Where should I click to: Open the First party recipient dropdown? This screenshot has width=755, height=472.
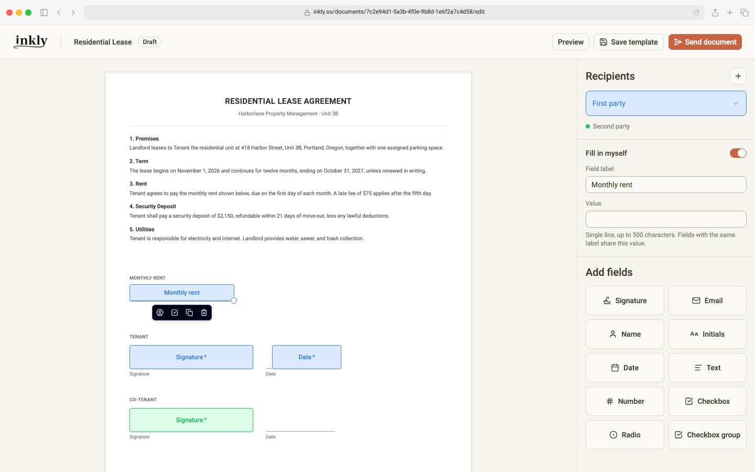coord(666,103)
